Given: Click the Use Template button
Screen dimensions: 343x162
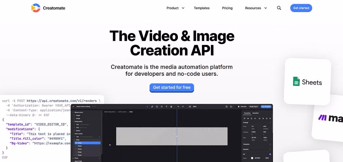Looking at the screenshot, I should click(x=266, y=107).
